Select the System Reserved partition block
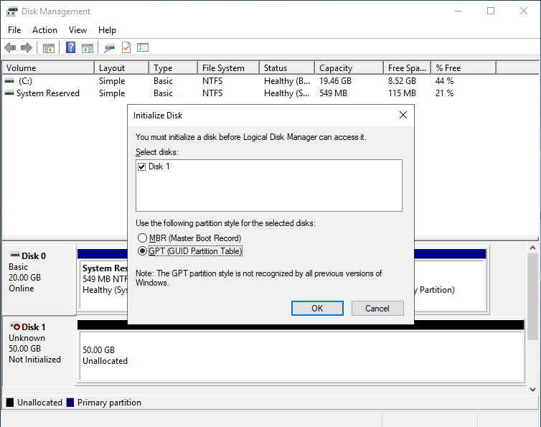This screenshot has height=427, width=541. pos(104,284)
